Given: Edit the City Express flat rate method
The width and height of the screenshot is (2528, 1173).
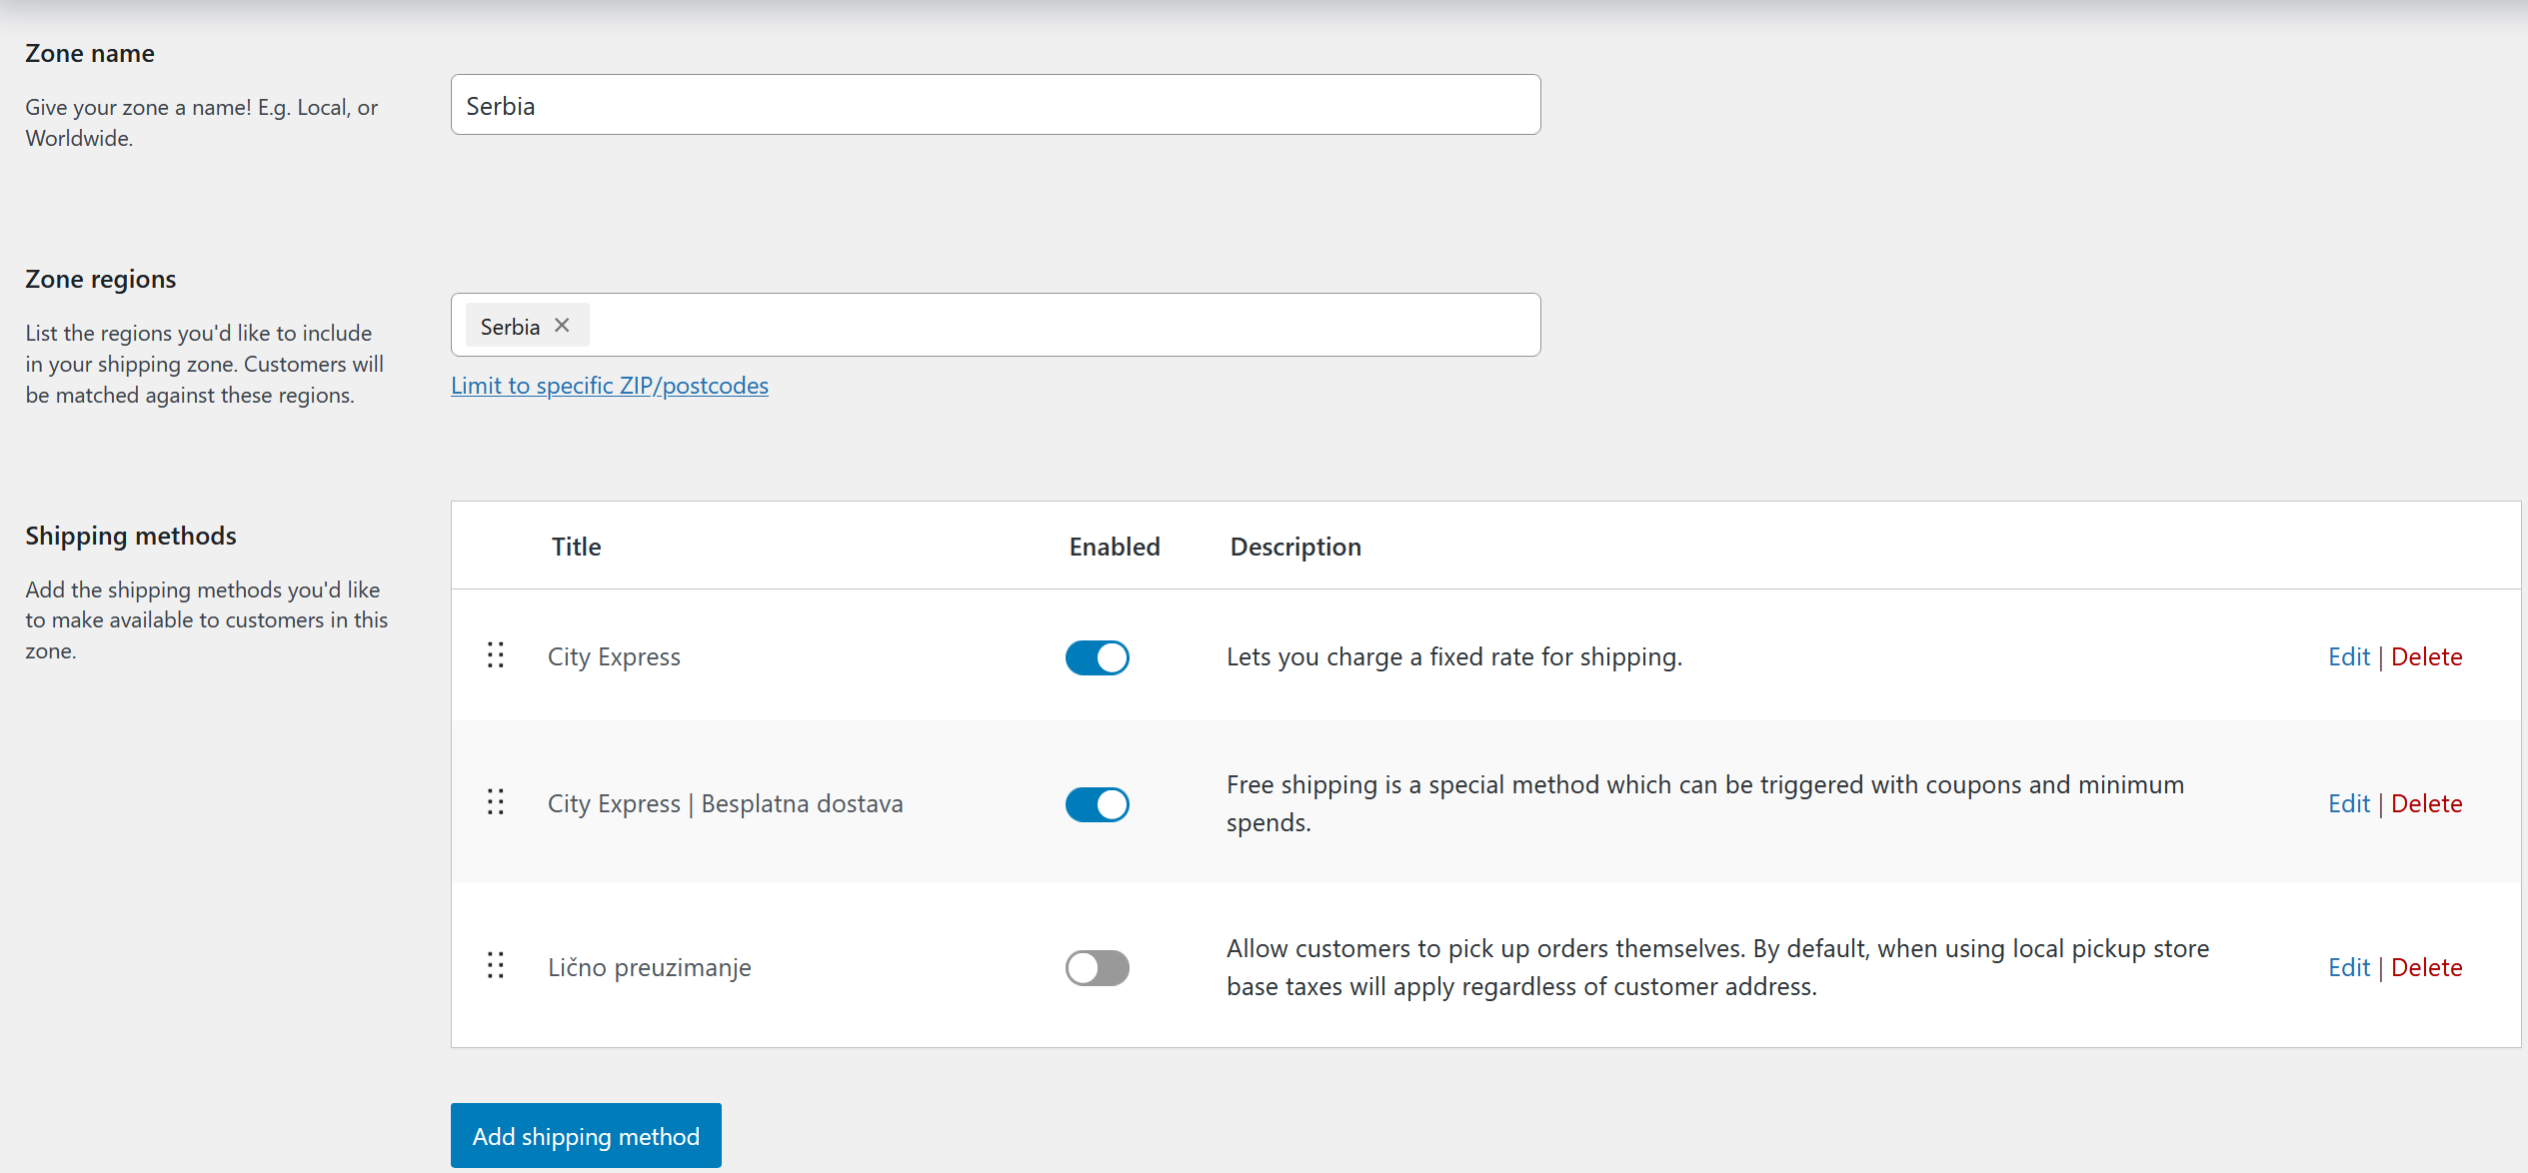Looking at the screenshot, I should point(2349,656).
